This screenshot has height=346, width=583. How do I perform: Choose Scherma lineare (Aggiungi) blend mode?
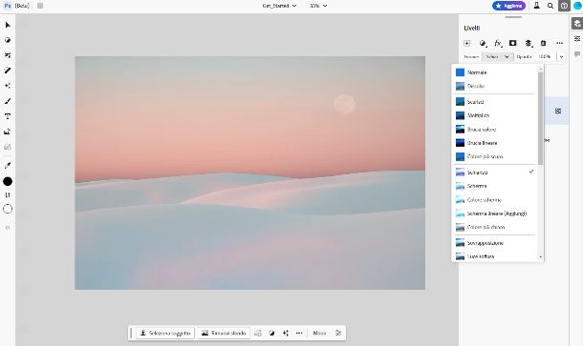pos(495,214)
